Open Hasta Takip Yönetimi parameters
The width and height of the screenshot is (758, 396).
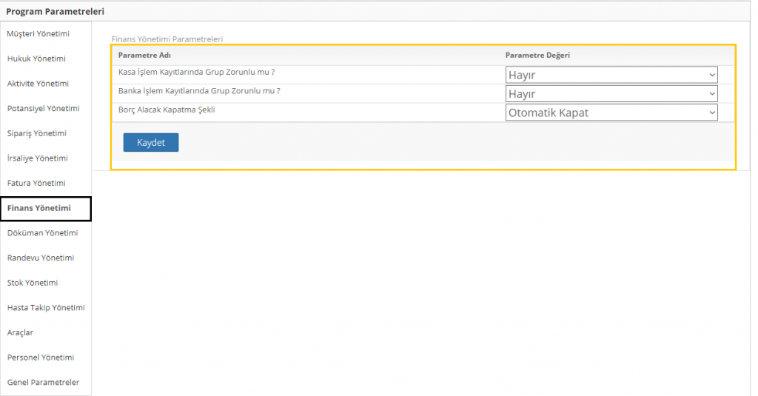(x=46, y=308)
